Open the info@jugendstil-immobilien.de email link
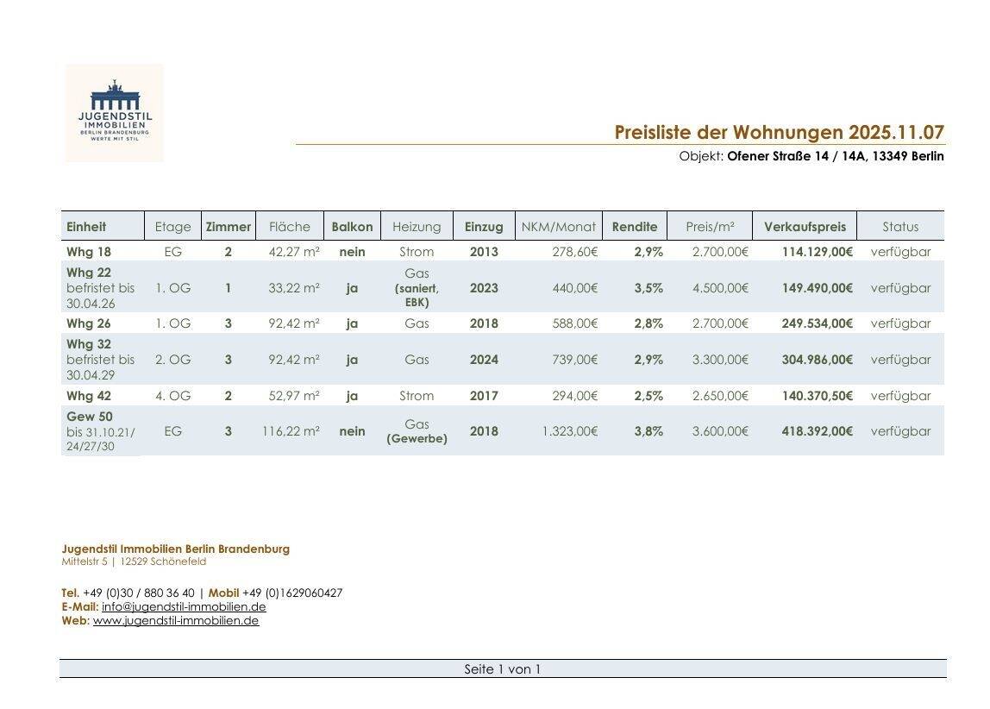Screen dimensions: 990x709 coord(184,606)
